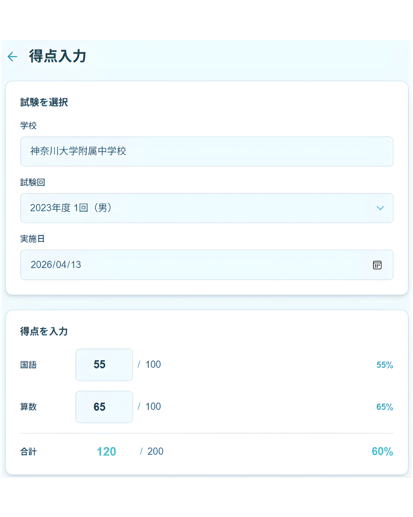The image size is (413, 517).
Task: Click the 得点を入力 section header
Action: click(x=44, y=331)
